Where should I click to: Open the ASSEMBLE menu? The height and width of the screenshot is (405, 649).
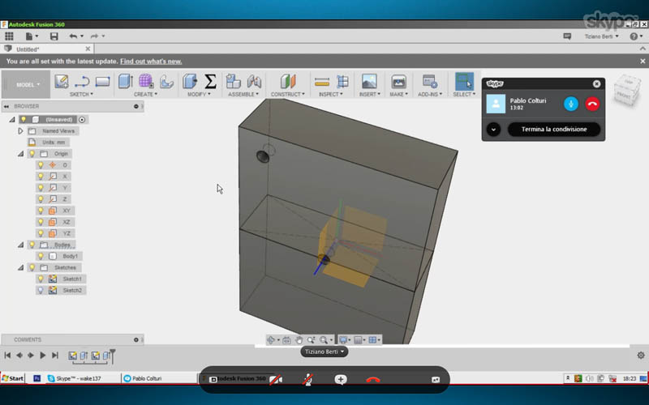[243, 94]
